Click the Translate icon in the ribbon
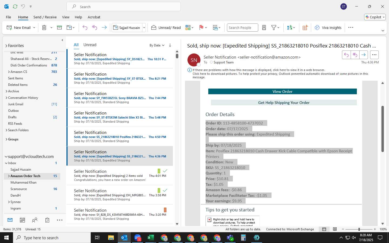The height and width of the screenshot is (243, 389). pos(290,28)
